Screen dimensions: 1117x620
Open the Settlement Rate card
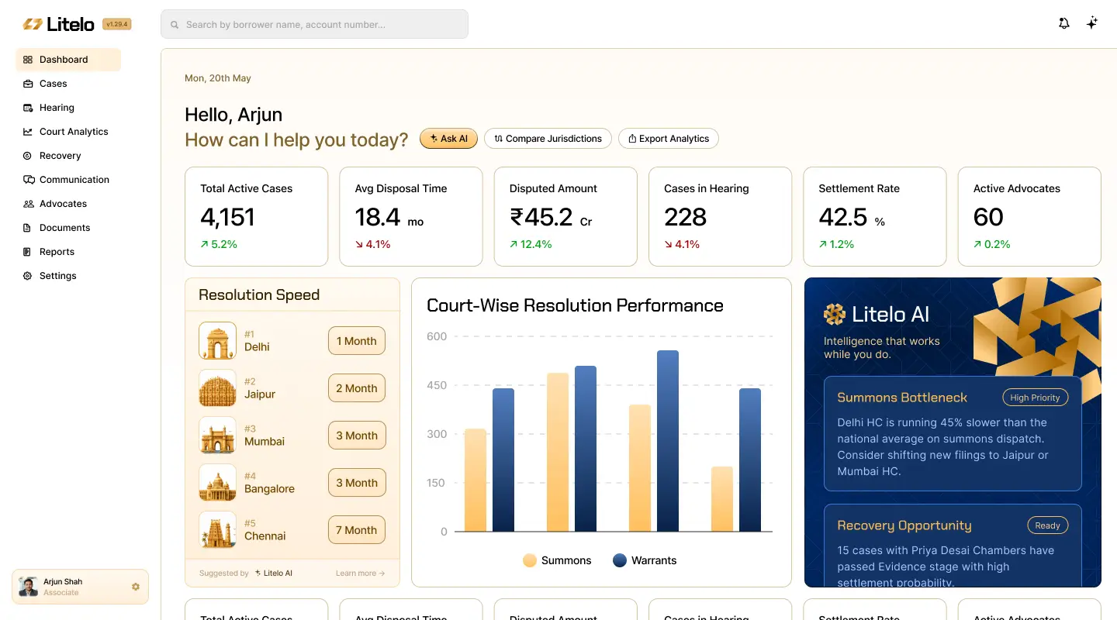tap(875, 216)
